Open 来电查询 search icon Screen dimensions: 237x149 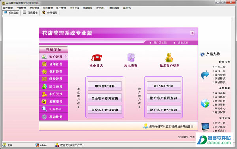click(131, 57)
